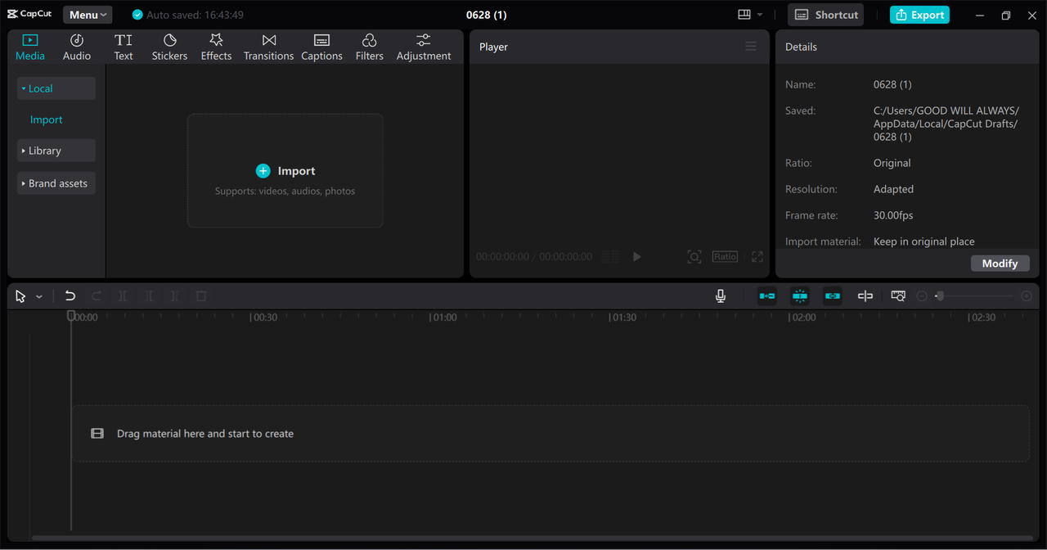Click the playhead at 00:00
Image resolution: width=1047 pixels, height=550 pixels.
tap(71, 316)
